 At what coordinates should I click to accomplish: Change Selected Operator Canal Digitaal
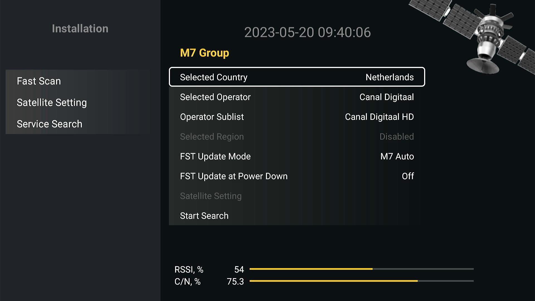tap(297, 97)
